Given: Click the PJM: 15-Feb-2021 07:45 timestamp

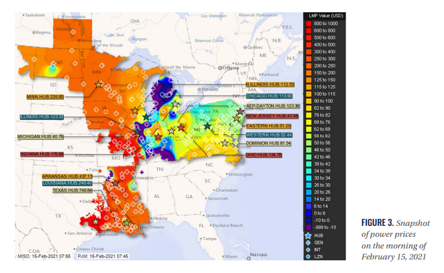Looking at the screenshot, I should pyautogui.click(x=103, y=256).
